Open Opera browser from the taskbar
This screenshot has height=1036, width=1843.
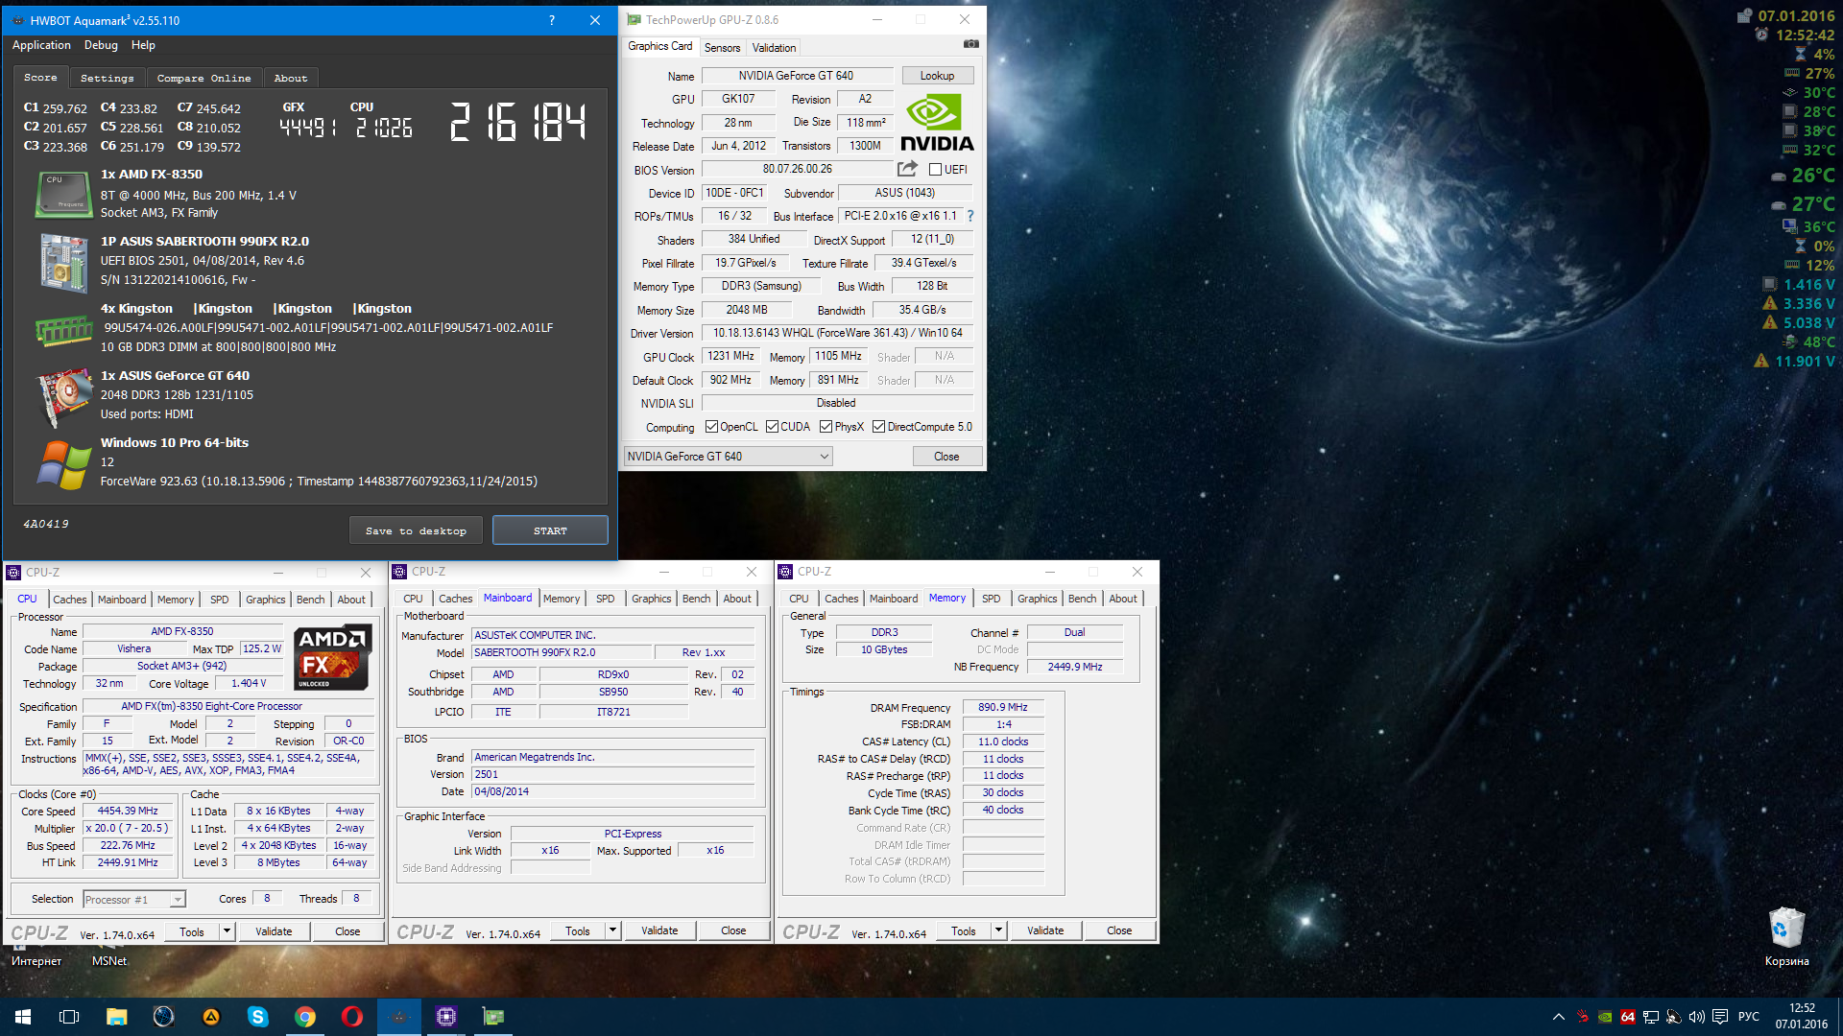pyautogui.click(x=352, y=1017)
